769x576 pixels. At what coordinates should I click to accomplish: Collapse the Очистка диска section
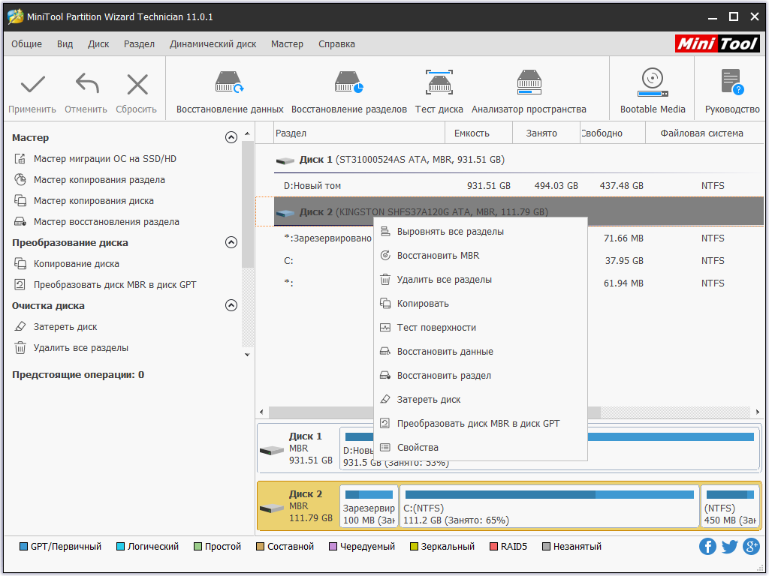pyautogui.click(x=231, y=306)
